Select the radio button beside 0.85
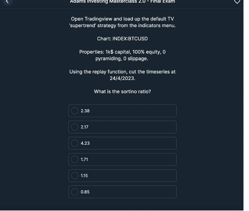 (74, 192)
